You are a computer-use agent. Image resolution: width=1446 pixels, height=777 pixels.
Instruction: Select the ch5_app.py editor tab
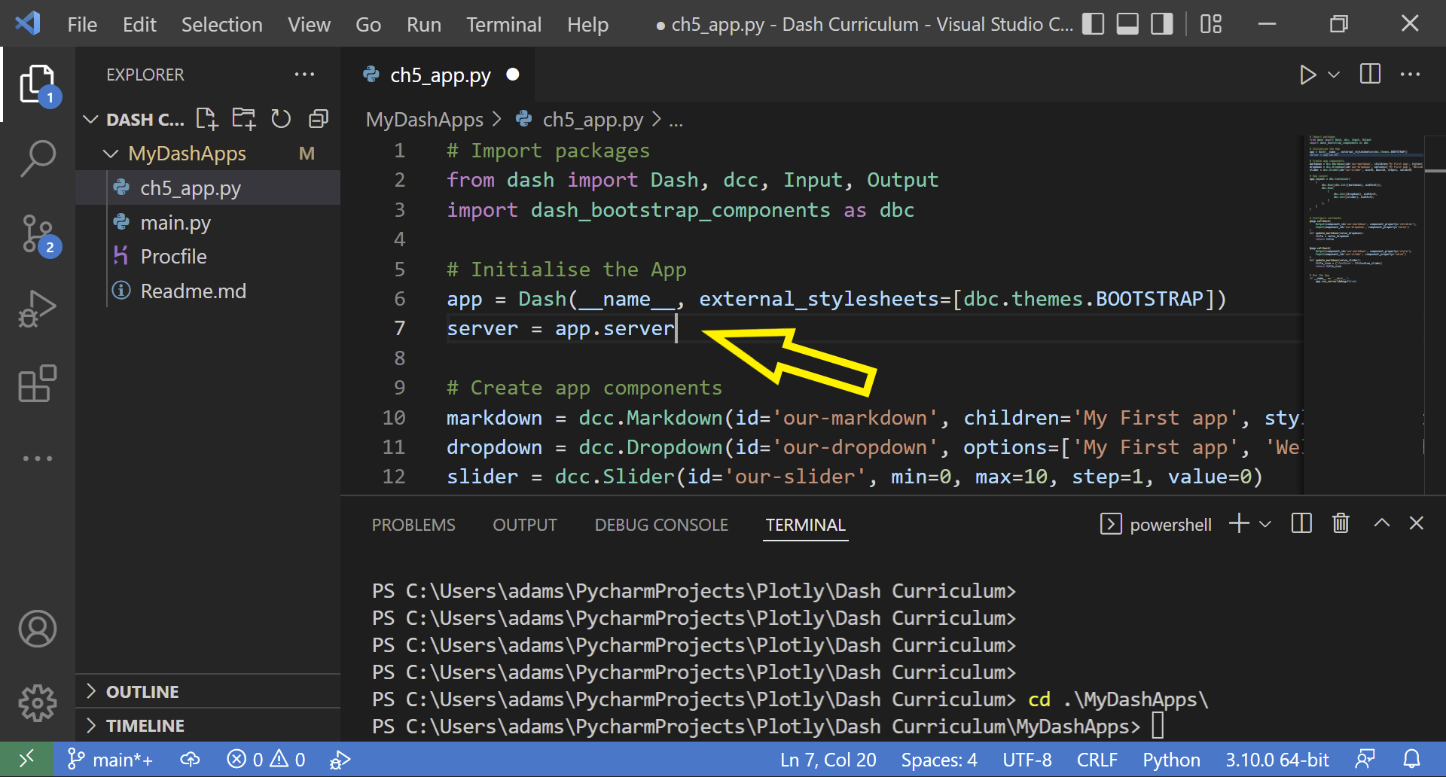click(x=440, y=75)
